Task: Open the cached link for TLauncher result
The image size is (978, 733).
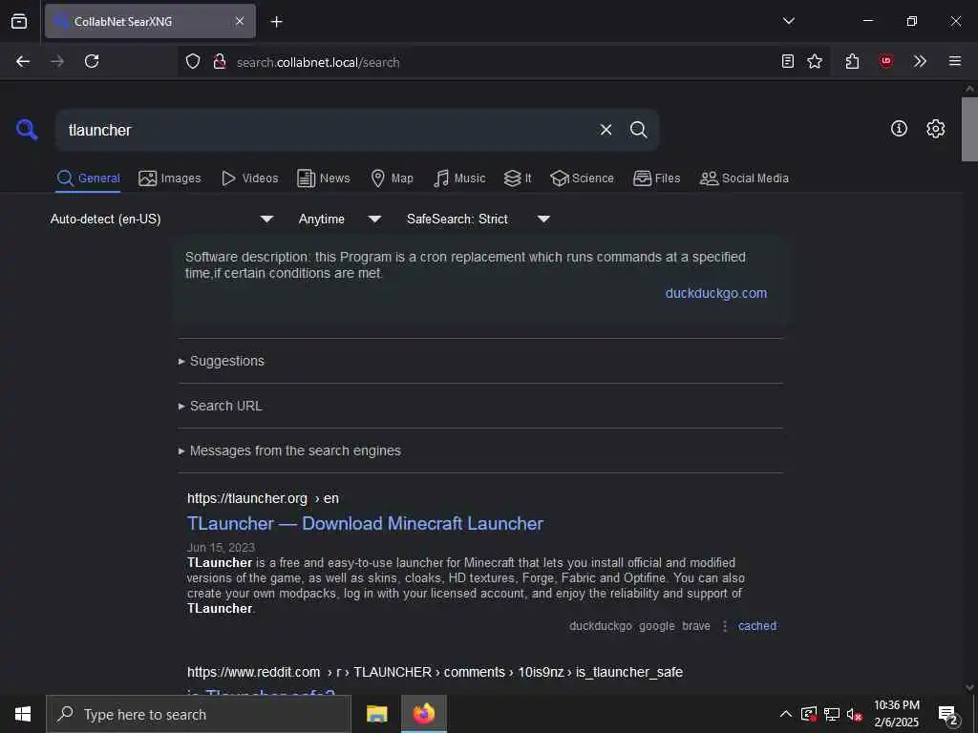Action: (757, 626)
